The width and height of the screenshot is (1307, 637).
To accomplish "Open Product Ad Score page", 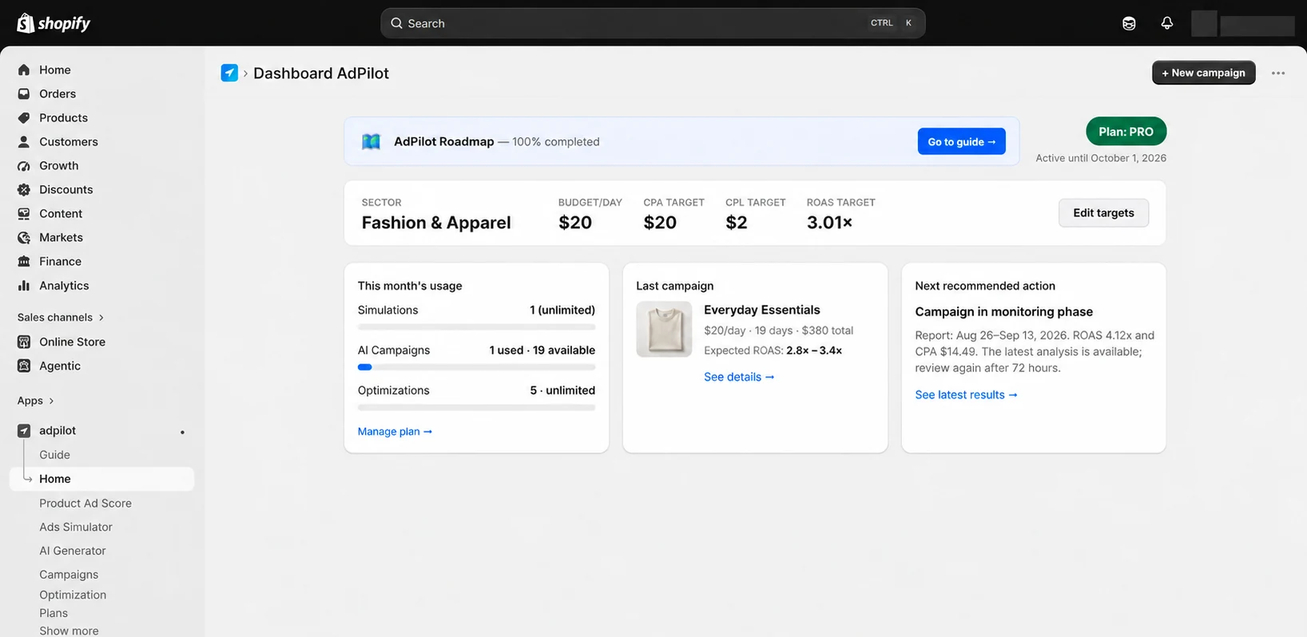I will [85, 504].
